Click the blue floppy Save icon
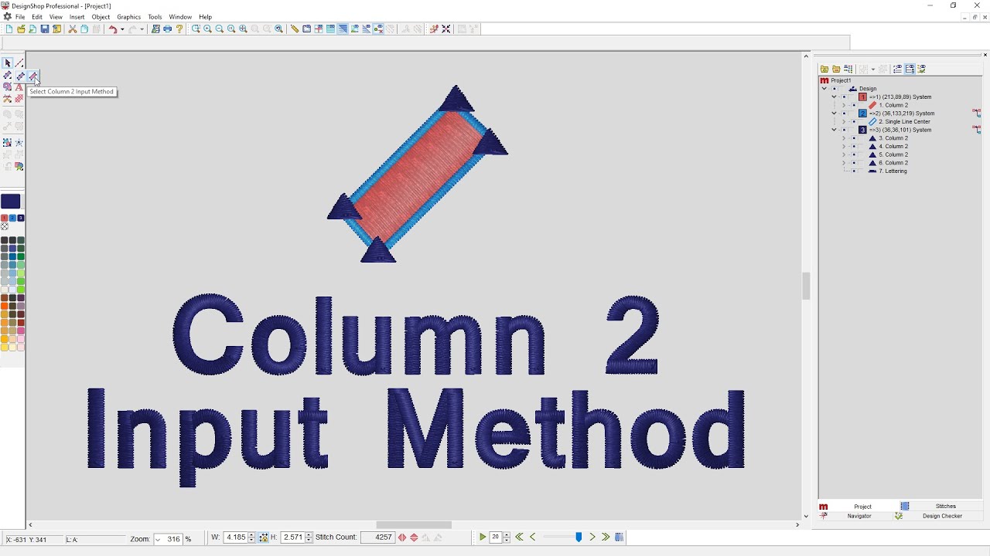Viewport: 990px width, 556px height. click(x=45, y=29)
